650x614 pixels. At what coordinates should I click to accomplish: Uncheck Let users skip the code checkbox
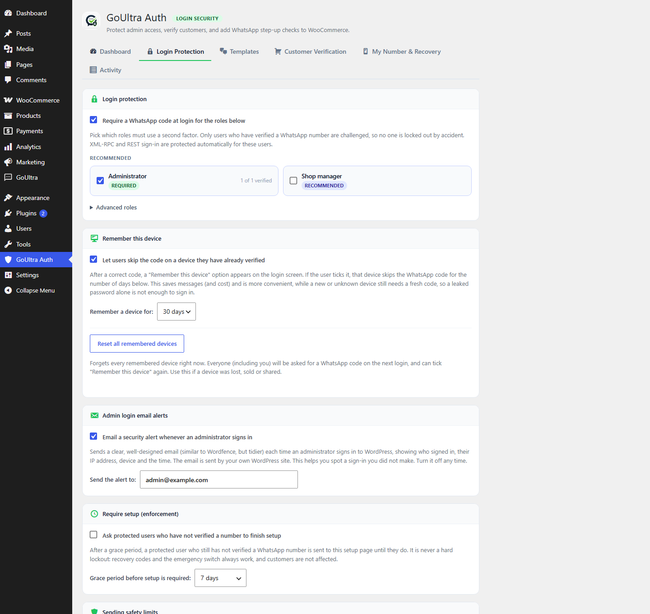pyautogui.click(x=93, y=259)
